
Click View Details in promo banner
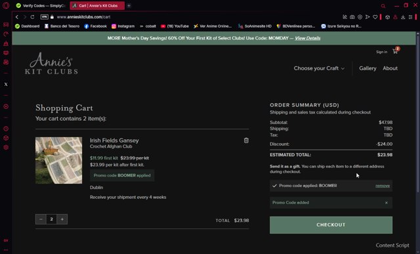(308, 38)
